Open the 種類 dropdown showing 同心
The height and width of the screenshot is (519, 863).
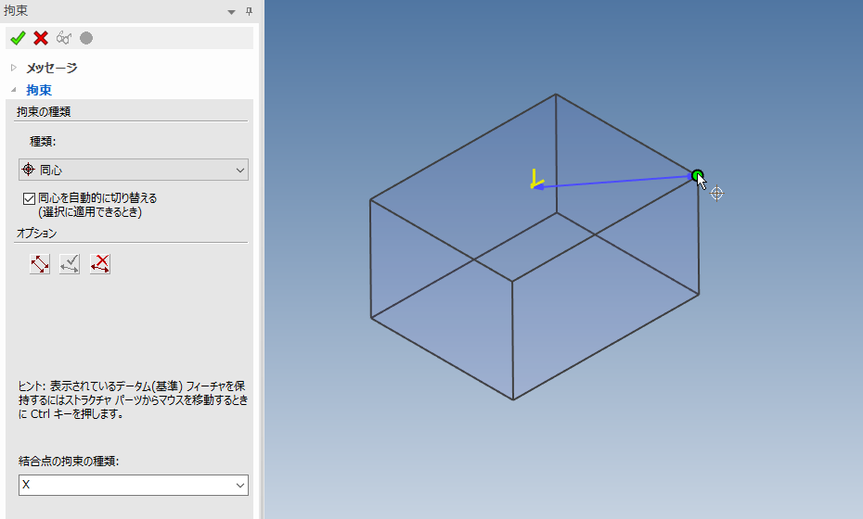pos(134,171)
